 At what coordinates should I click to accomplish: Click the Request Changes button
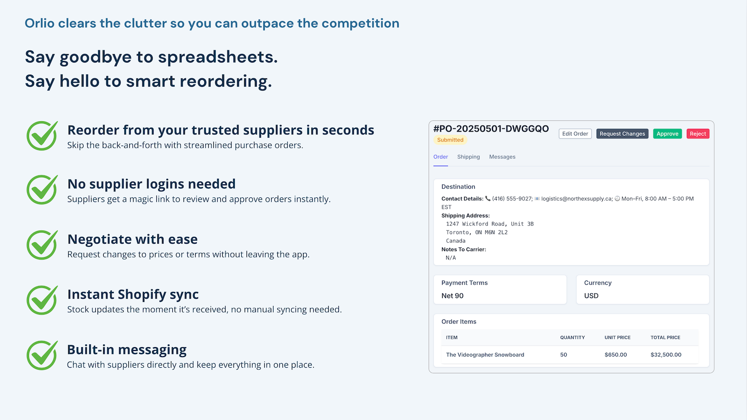point(622,134)
